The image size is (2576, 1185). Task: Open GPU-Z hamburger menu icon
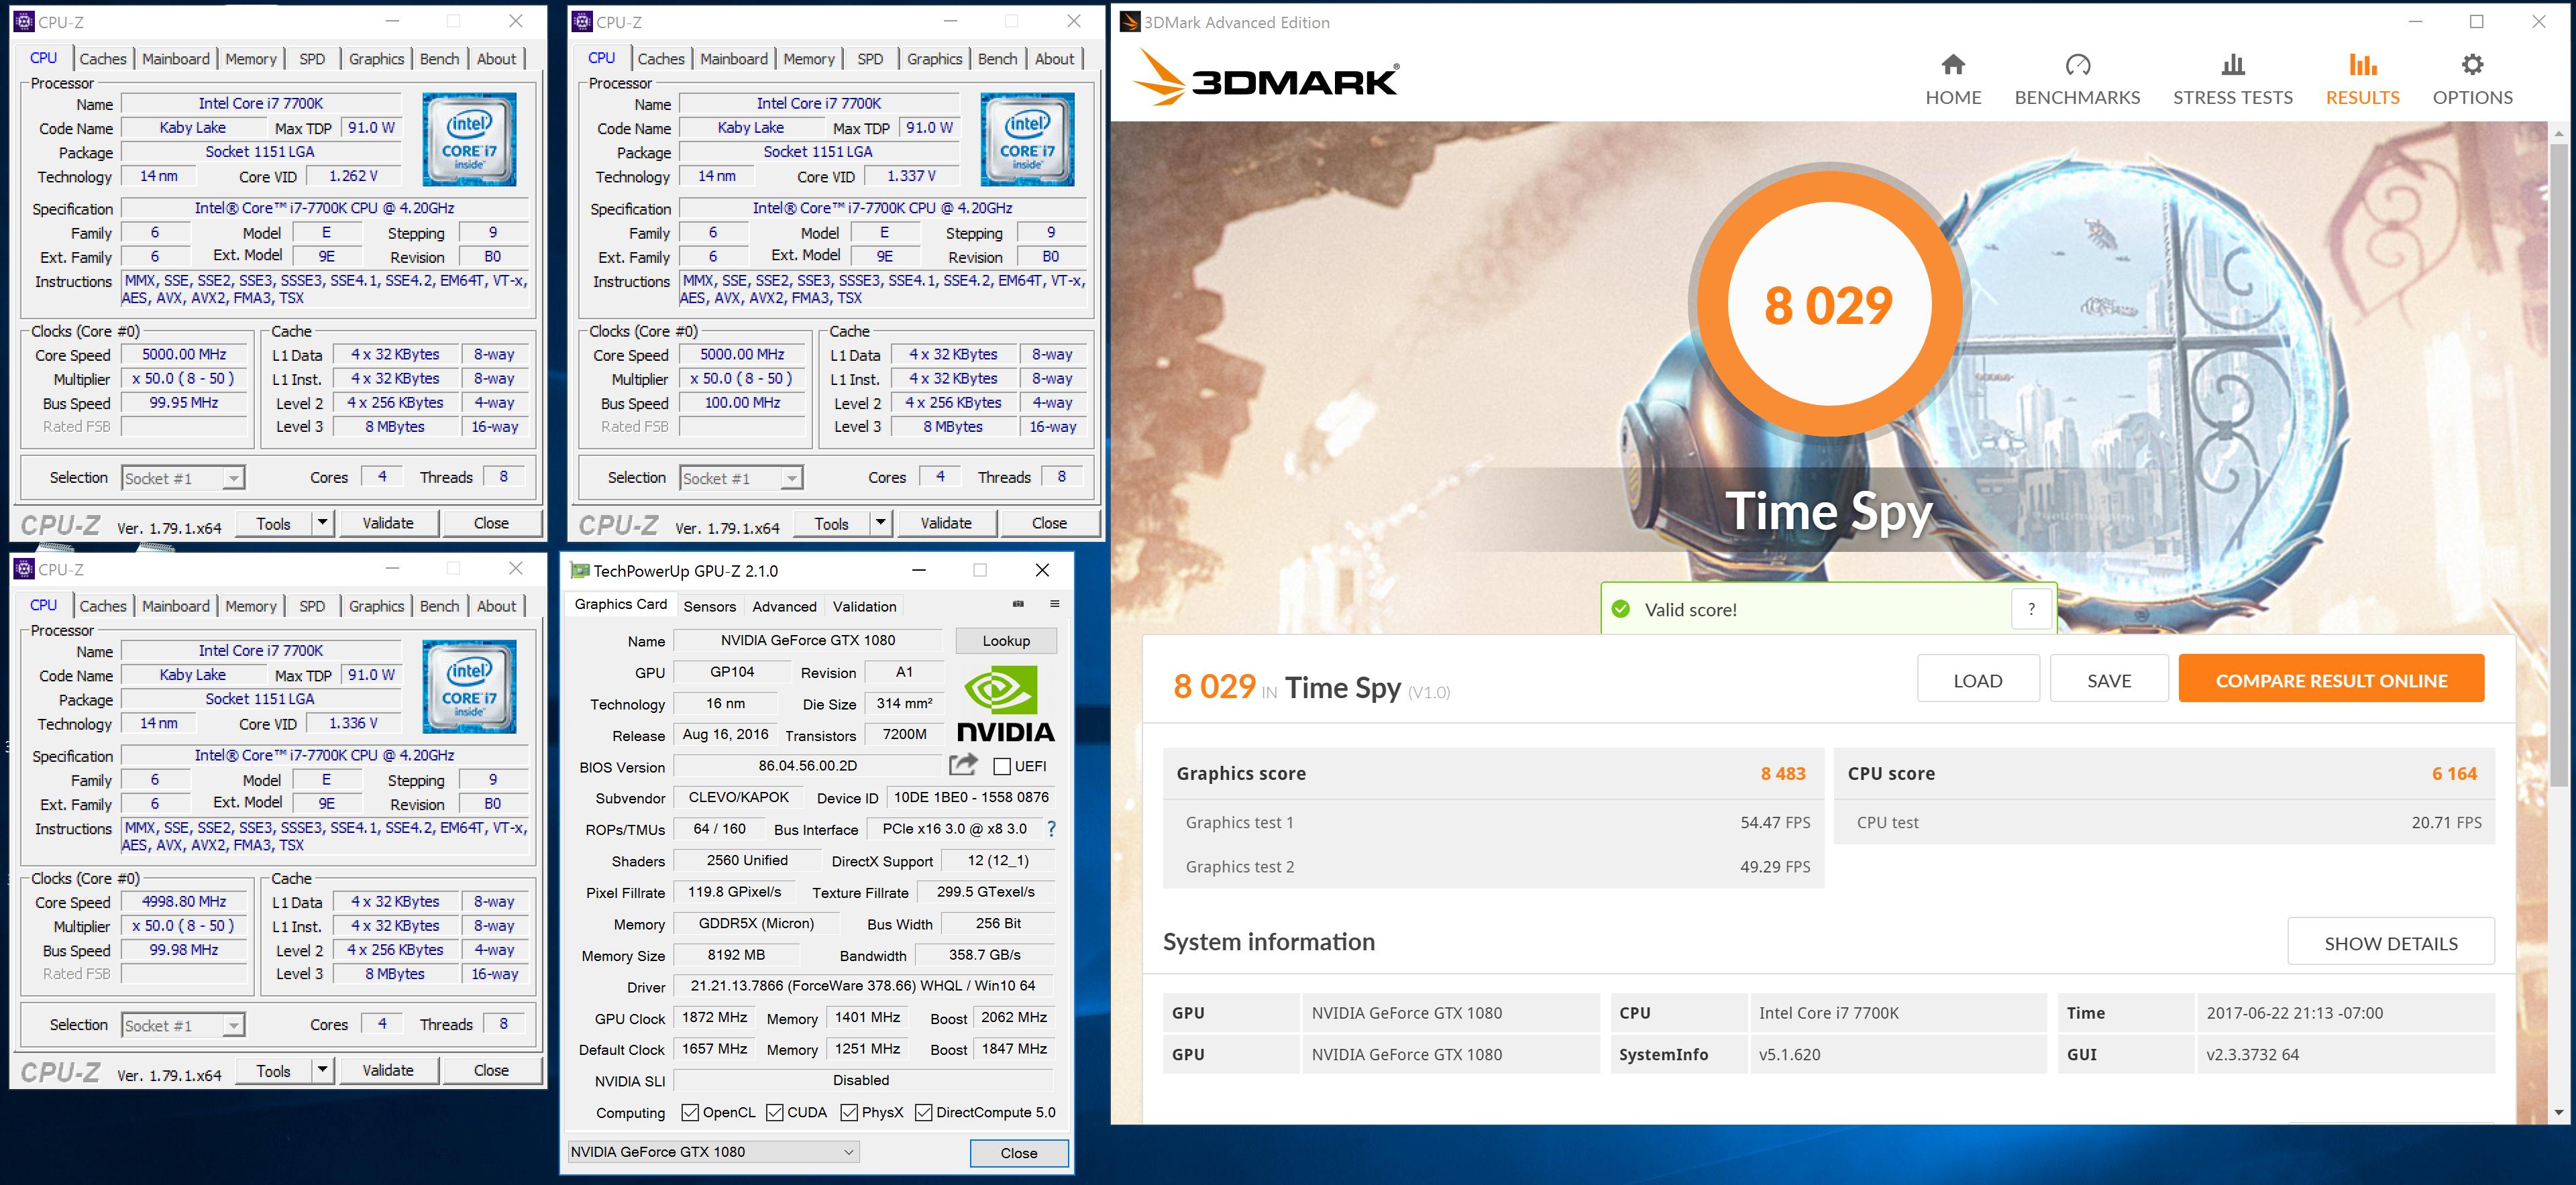click(x=1054, y=604)
